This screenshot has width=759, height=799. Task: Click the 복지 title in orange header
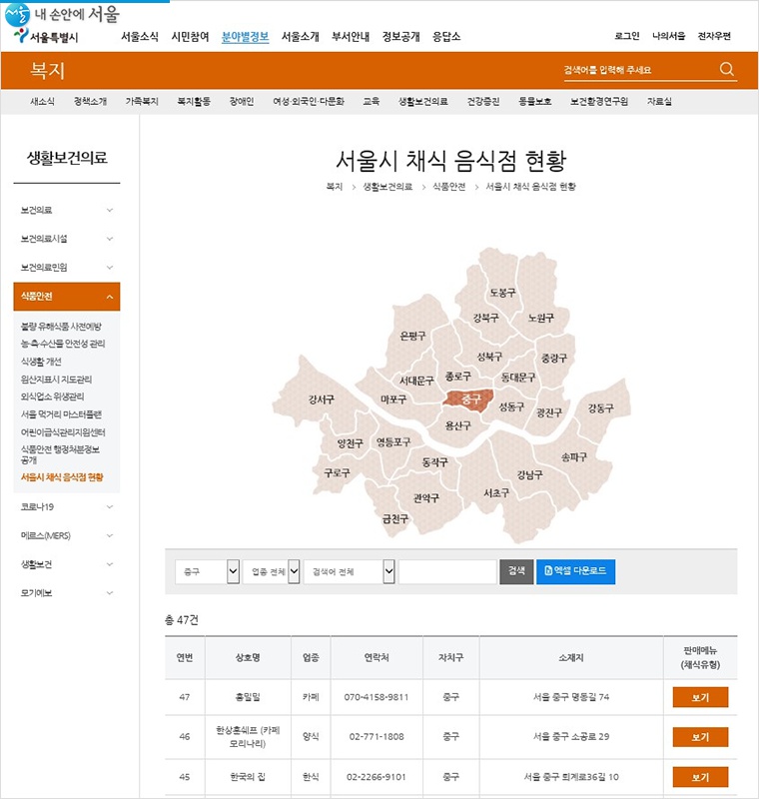click(x=47, y=70)
